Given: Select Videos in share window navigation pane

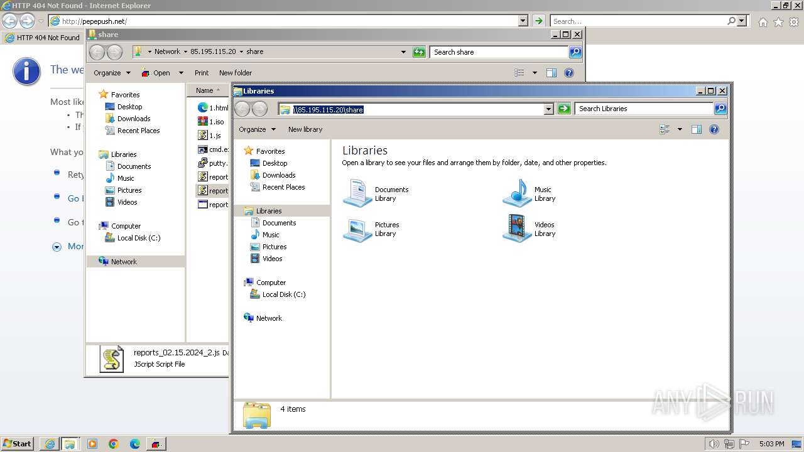Looking at the screenshot, I should pos(127,202).
